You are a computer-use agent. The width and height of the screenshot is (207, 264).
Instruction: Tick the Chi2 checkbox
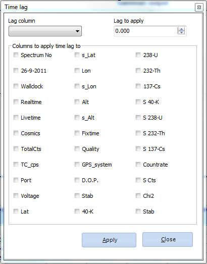click(138, 196)
